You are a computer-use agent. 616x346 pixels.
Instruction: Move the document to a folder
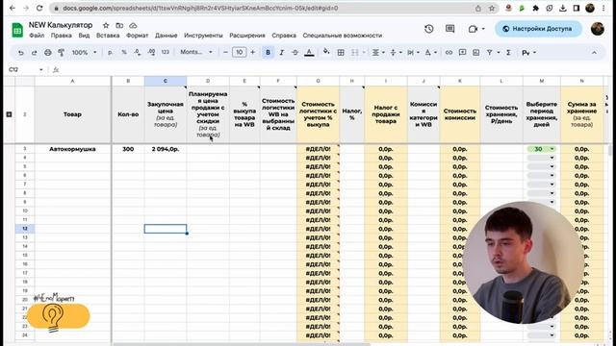[119, 25]
